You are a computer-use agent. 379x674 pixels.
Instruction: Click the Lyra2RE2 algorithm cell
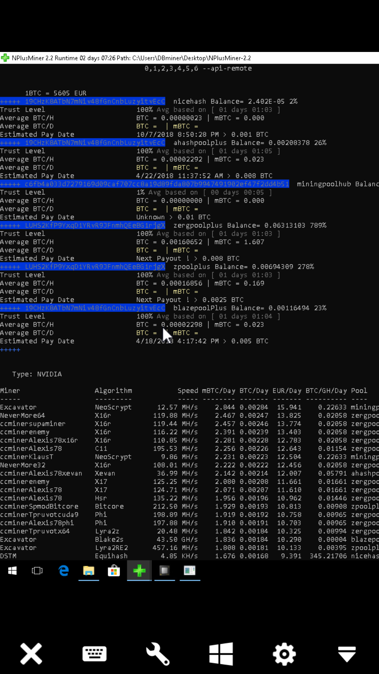click(111, 548)
